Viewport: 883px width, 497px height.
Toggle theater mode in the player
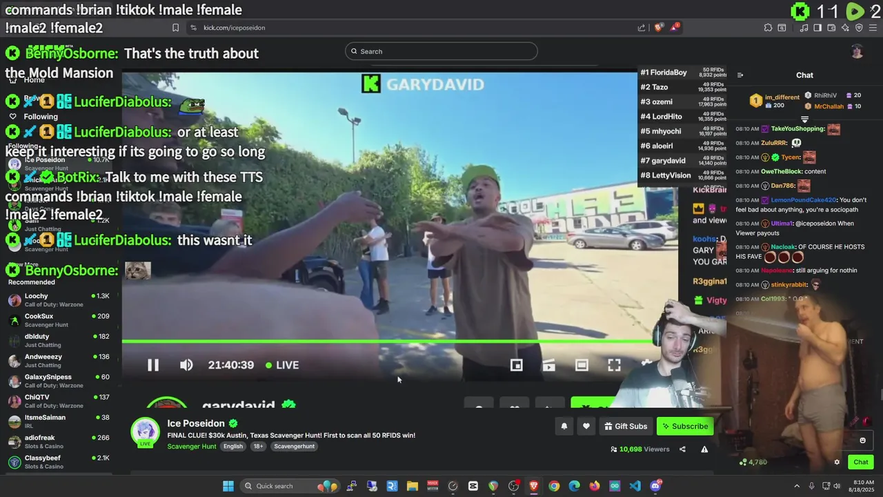point(582,365)
